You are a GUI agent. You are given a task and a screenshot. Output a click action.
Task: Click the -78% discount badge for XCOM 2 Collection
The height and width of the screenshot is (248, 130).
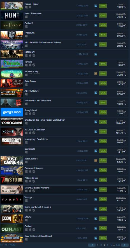click(103, 132)
